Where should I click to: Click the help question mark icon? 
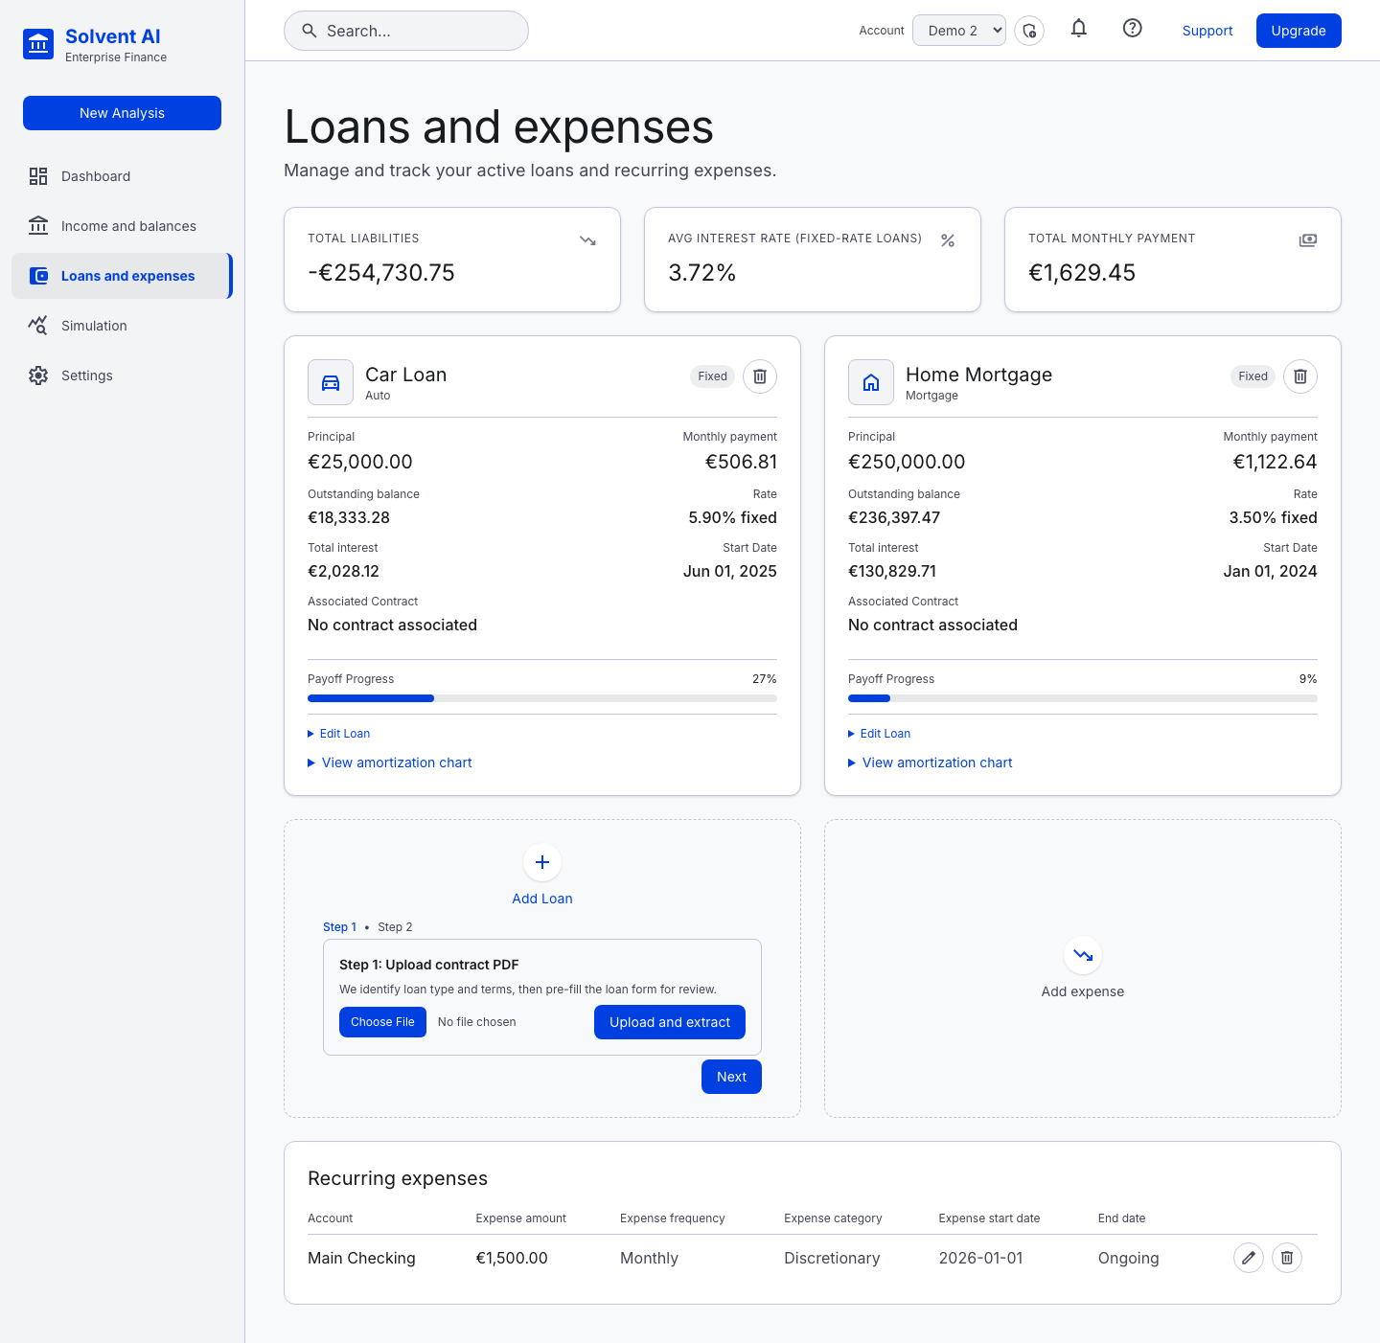(x=1133, y=30)
